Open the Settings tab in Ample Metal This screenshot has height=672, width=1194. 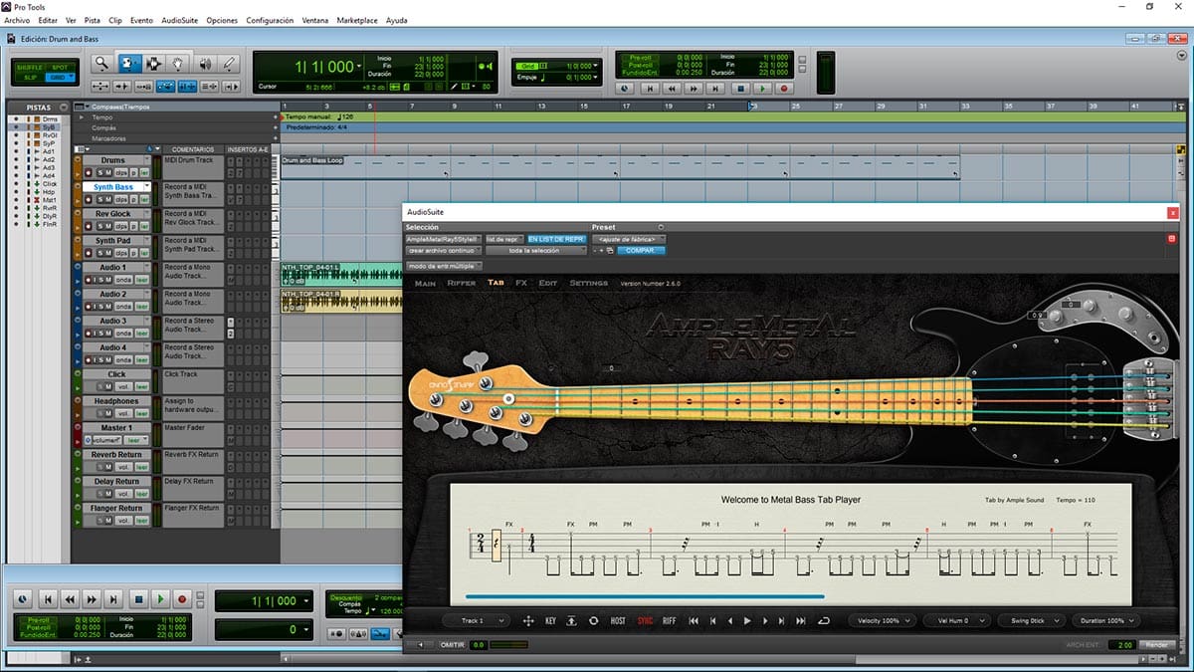point(588,284)
